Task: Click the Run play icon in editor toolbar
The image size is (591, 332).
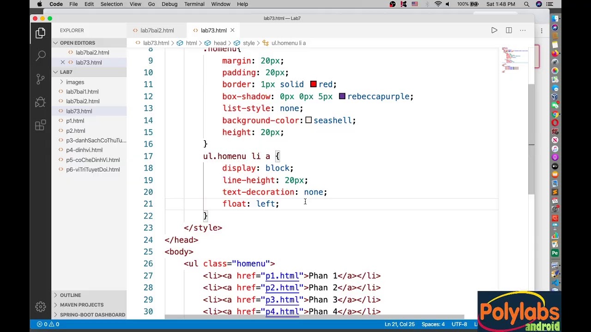Action: tap(494, 30)
